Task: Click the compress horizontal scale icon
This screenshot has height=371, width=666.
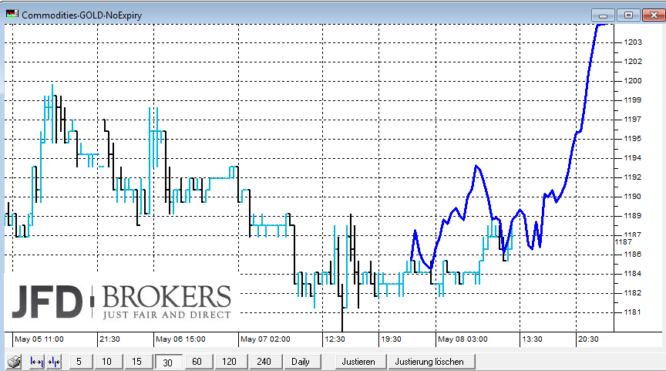Action: pos(55,362)
